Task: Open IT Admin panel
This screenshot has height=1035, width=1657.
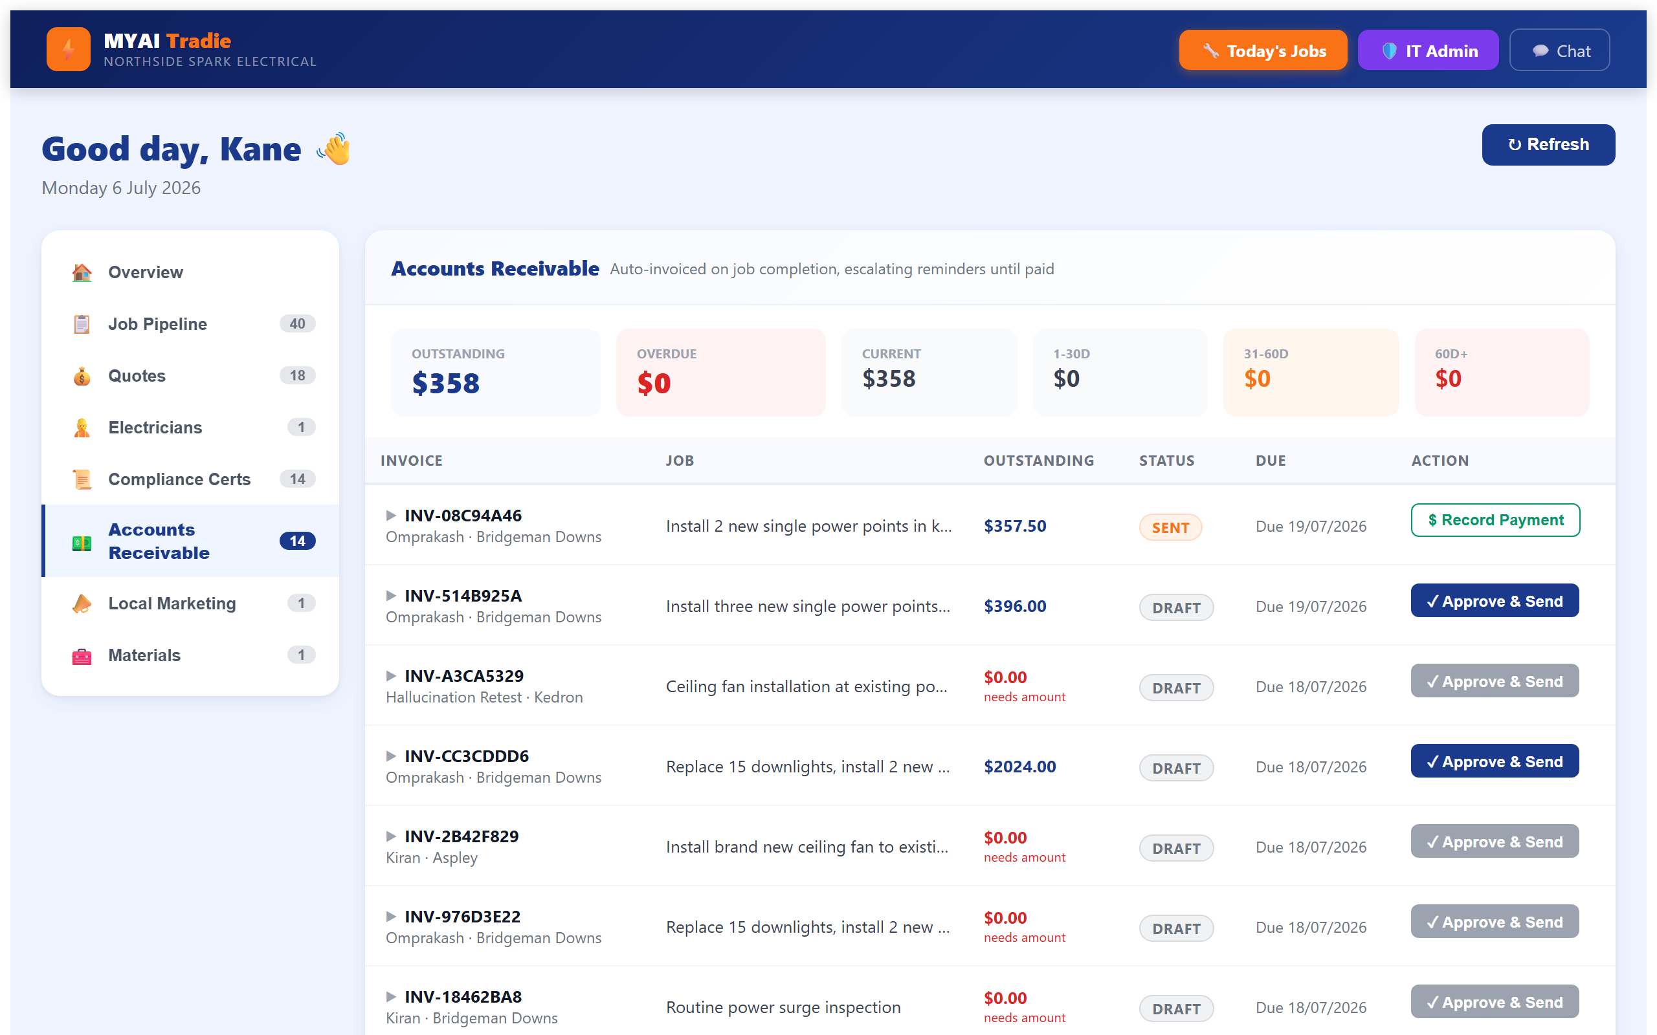Action: coord(1428,50)
